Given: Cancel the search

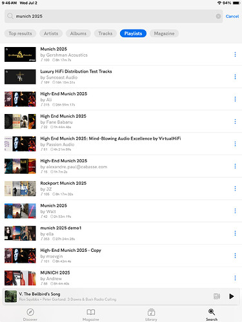Looking at the screenshot, I should pos(232,16).
